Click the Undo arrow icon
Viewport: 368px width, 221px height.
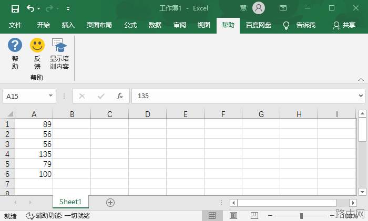point(30,9)
